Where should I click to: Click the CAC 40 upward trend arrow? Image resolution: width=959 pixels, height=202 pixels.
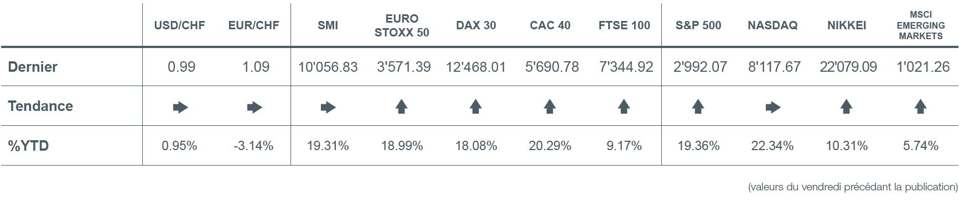click(550, 107)
